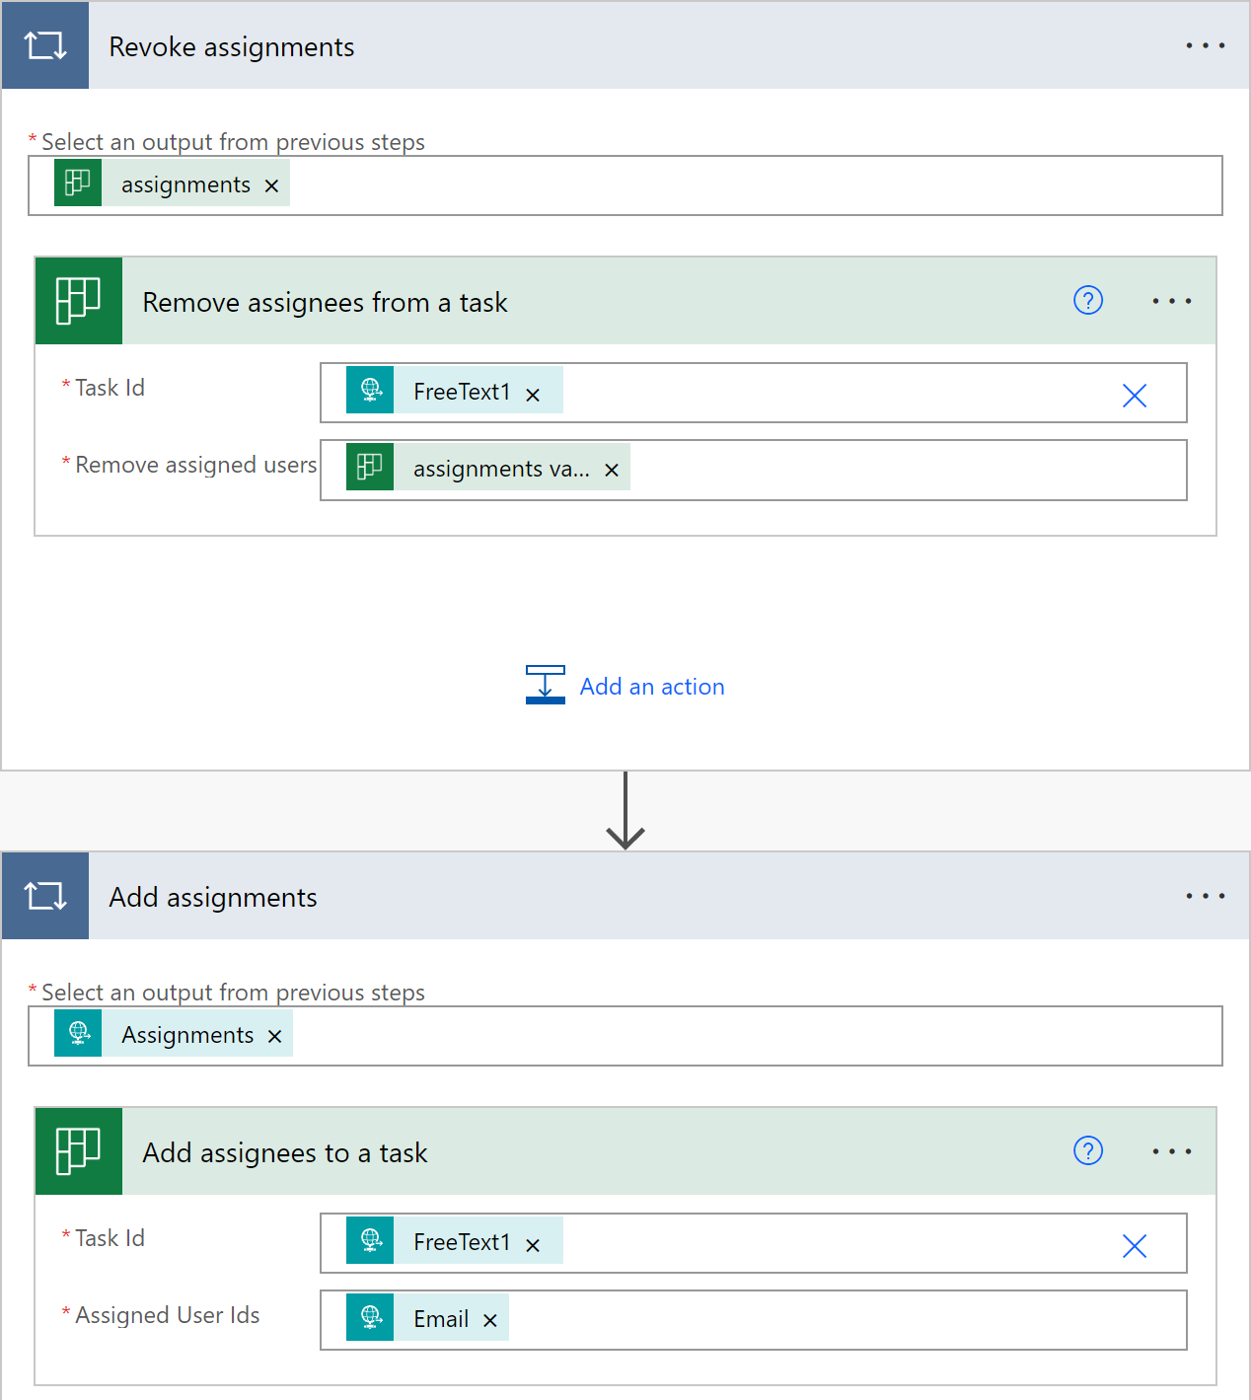Click the Planner icon on Remove assignees action

tap(79, 301)
